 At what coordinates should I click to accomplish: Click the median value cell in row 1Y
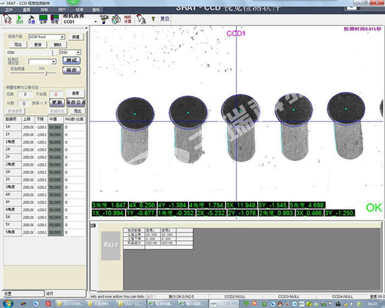point(56,135)
